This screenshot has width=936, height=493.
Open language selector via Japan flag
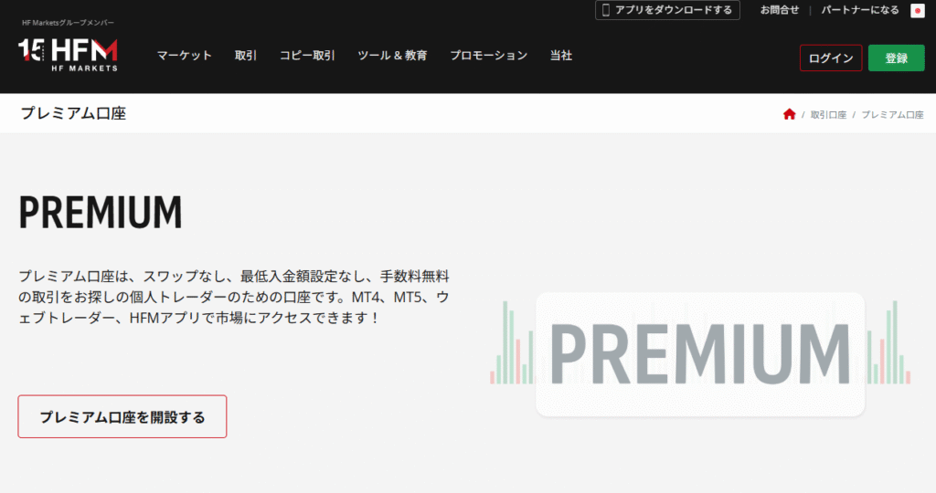tap(918, 11)
